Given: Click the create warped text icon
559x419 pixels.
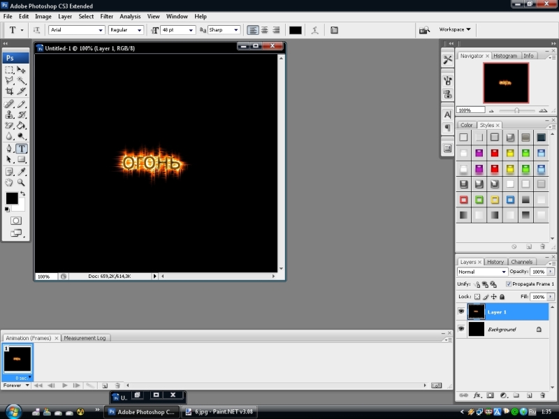Looking at the screenshot, I should 315,30.
